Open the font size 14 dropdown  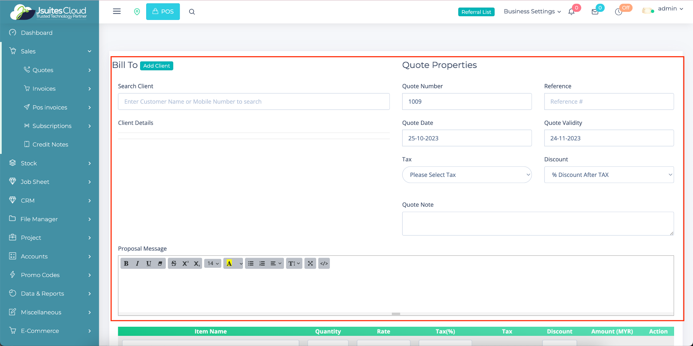pos(213,263)
